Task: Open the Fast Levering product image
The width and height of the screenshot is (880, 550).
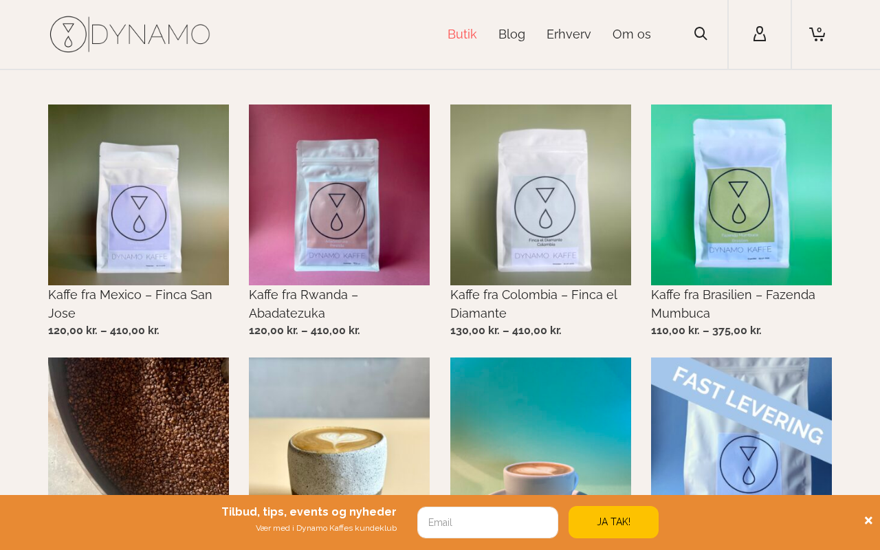Action: [x=741, y=426]
